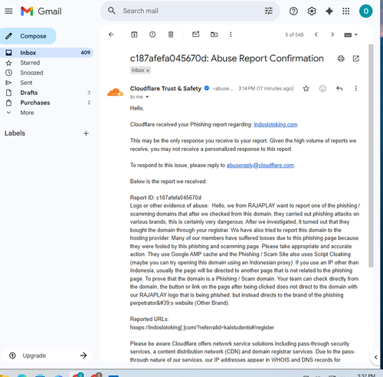Expand the More sidebar section
Image resolution: width=383 pixels, height=377 pixels.
[27, 113]
